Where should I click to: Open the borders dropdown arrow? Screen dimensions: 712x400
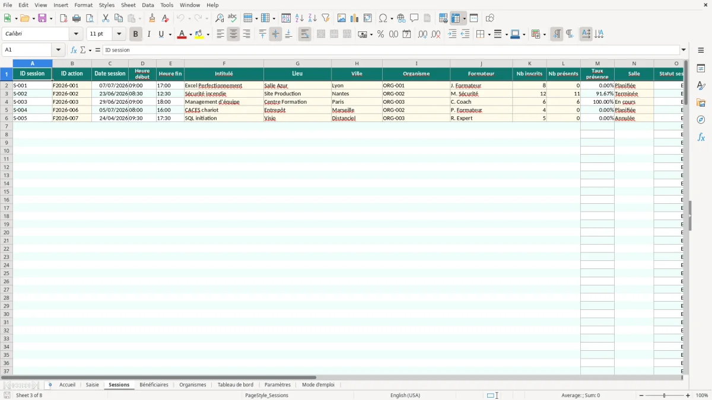pyautogui.click(x=488, y=34)
